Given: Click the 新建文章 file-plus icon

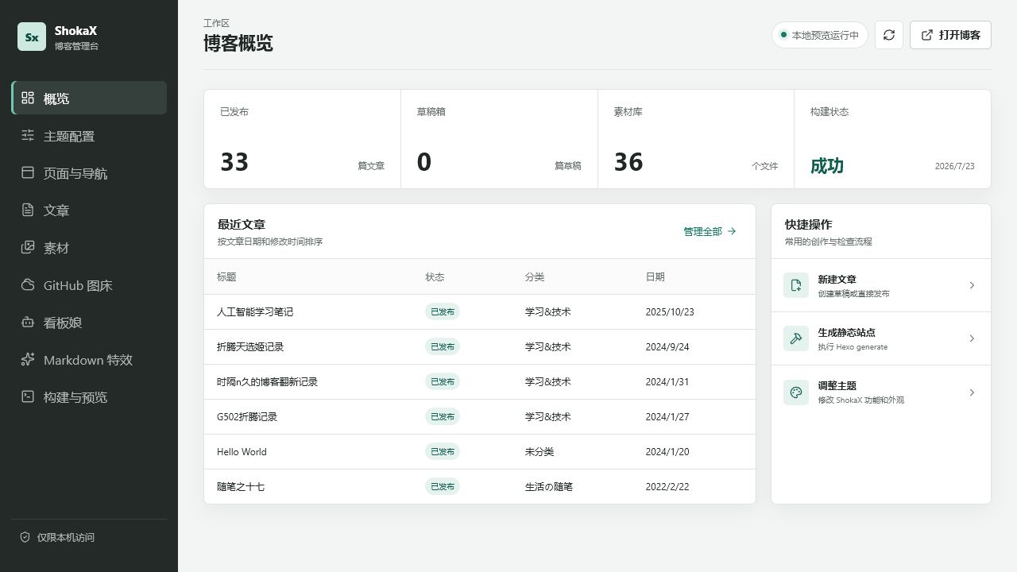Looking at the screenshot, I should tap(796, 285).
